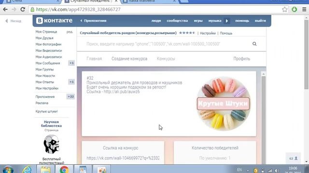This screenshot has width=309, height=173.
Task: Open Мои Сообщения in sidebar
Action: click(x=48, y=63)
